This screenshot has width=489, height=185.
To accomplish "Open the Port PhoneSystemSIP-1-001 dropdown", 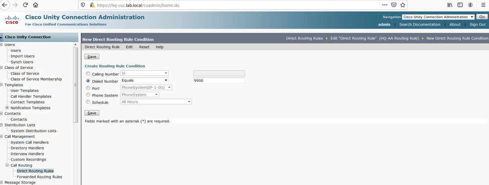I will [x=146, y=88].
